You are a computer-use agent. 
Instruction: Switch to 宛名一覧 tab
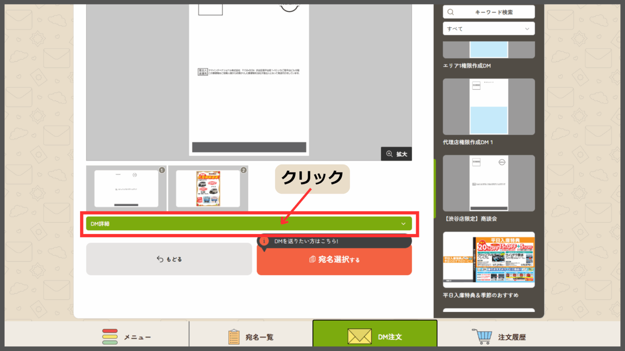[x=251, y=337]
